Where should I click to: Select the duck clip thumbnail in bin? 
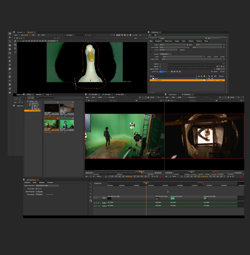[x=51, y=124]
